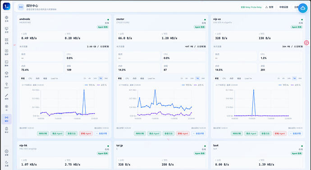The image size is (311, 170).
Task: Open the floating robot assistant button
Action: tap(303, 8)
